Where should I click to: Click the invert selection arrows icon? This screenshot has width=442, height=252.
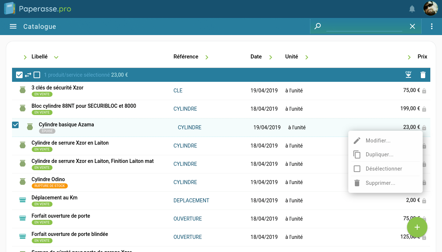point(28,75)
